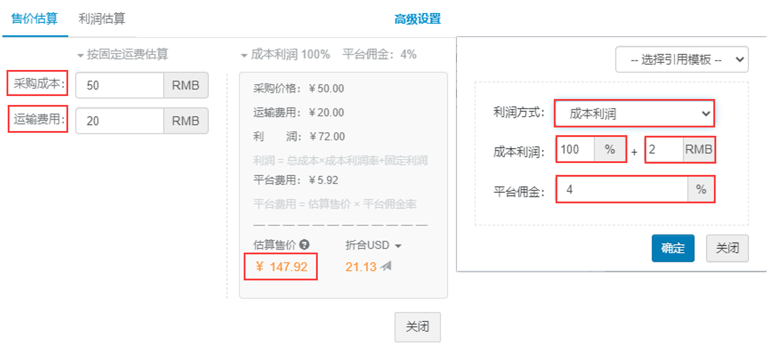This screenshot has height=364, width=772.
Task: Click the 成本利润 percentage input with 100
Action: click(x=576, y=149)
